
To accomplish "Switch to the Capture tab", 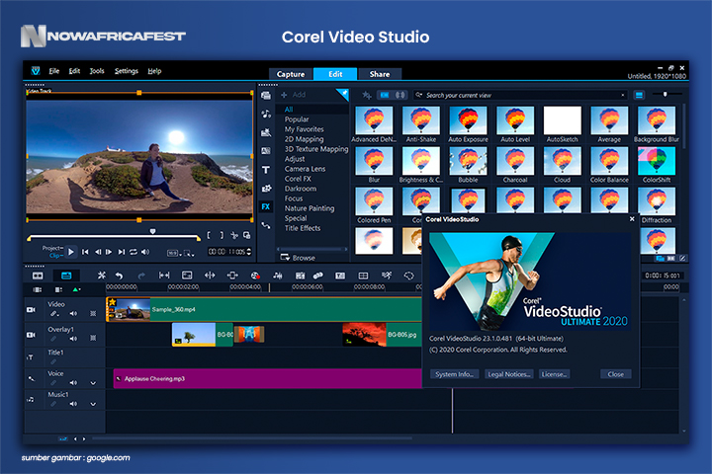I will pyautogui.click(x=291, y=74).
